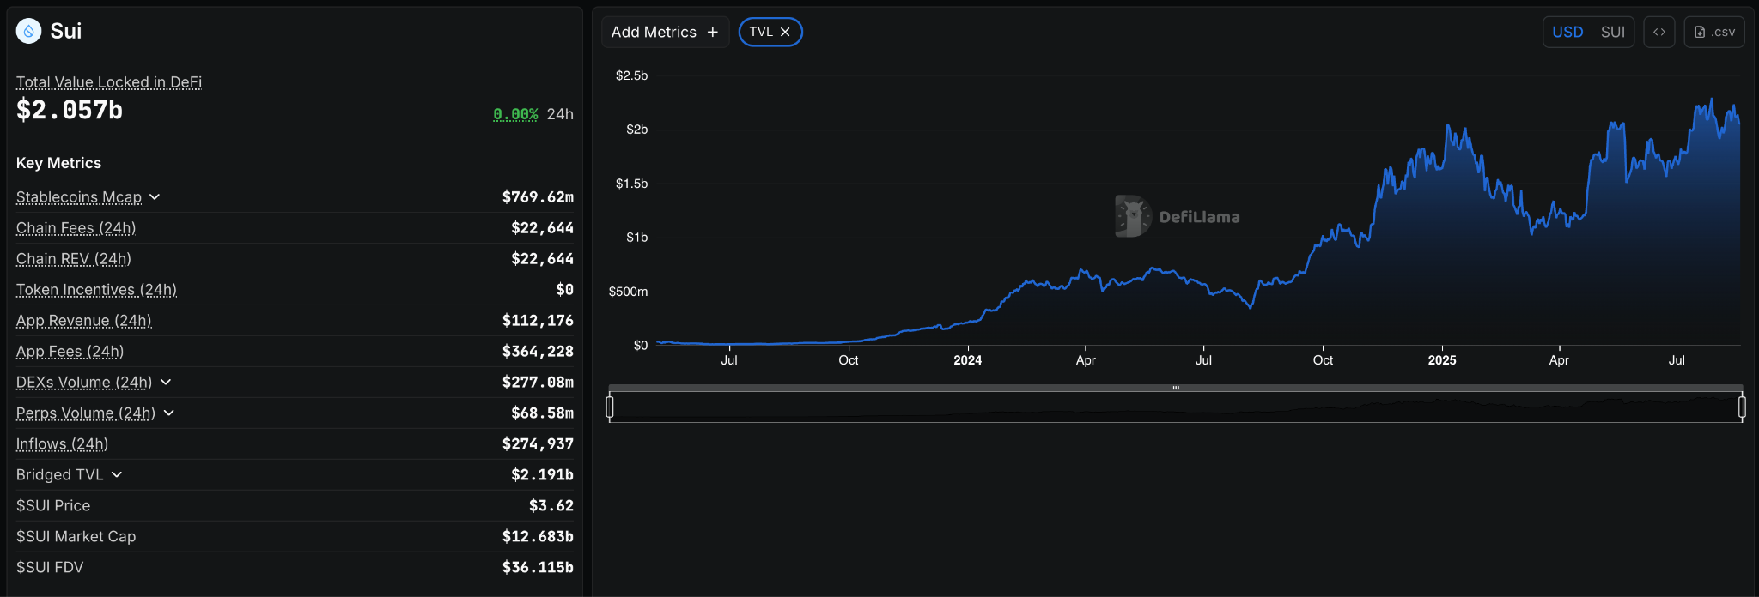Image resolution: width=1759 pixels, height=597 pixels.
Task: Click the Chain Fees (24h) label
Action: (76, 228)
